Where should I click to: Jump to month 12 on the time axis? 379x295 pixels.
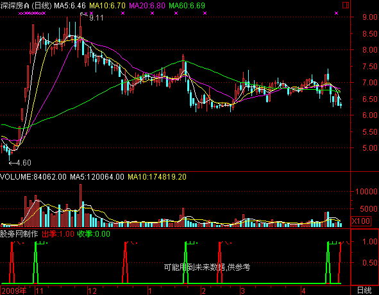click(92, 291)
